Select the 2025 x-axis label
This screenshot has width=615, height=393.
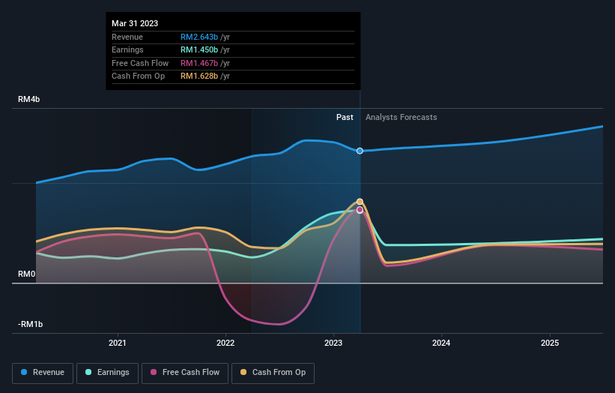tap(550, 343)
